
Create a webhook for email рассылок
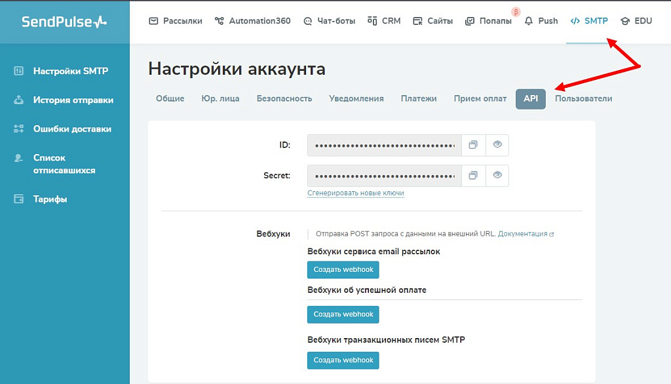pyautogui.click(x=343, y=269)
